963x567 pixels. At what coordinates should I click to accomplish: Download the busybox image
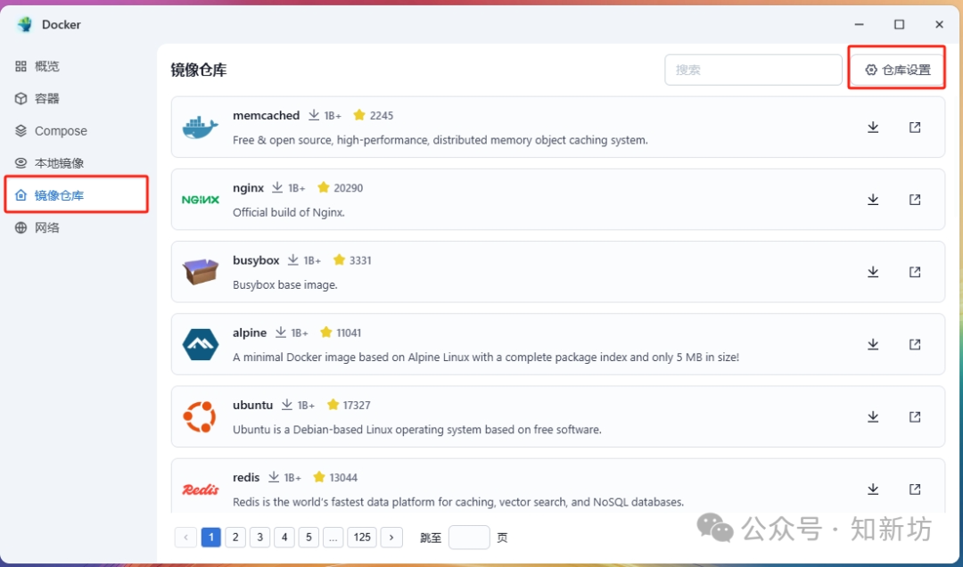pyautogui.click(x=873, y=272)
